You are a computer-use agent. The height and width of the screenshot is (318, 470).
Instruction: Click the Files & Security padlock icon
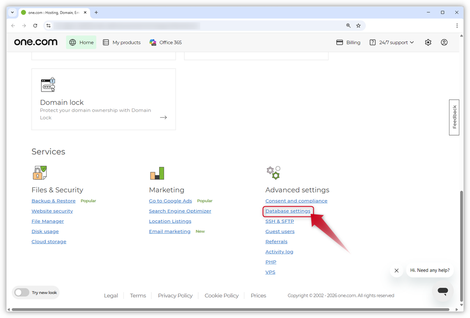(x=39, y=173)
